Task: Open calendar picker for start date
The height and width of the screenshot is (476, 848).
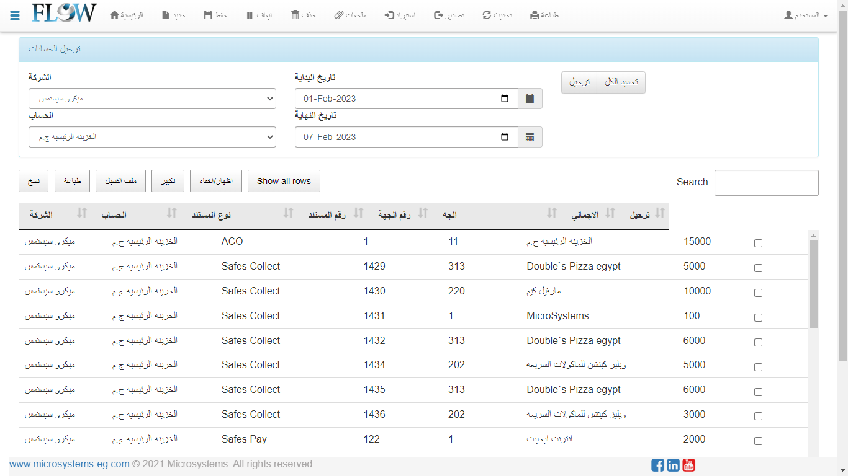Action: click(530, 99)
